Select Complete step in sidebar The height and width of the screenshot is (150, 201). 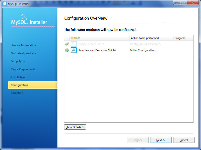click(17, 93)
